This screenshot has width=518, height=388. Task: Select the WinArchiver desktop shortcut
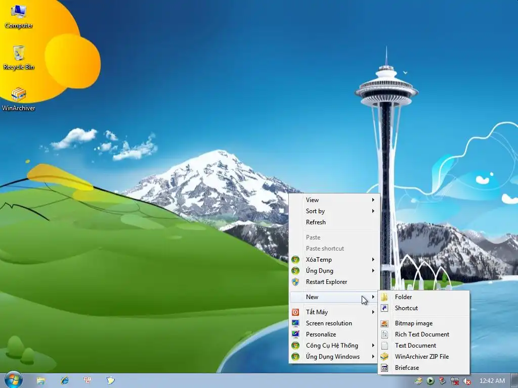click(x=19, y=99)
